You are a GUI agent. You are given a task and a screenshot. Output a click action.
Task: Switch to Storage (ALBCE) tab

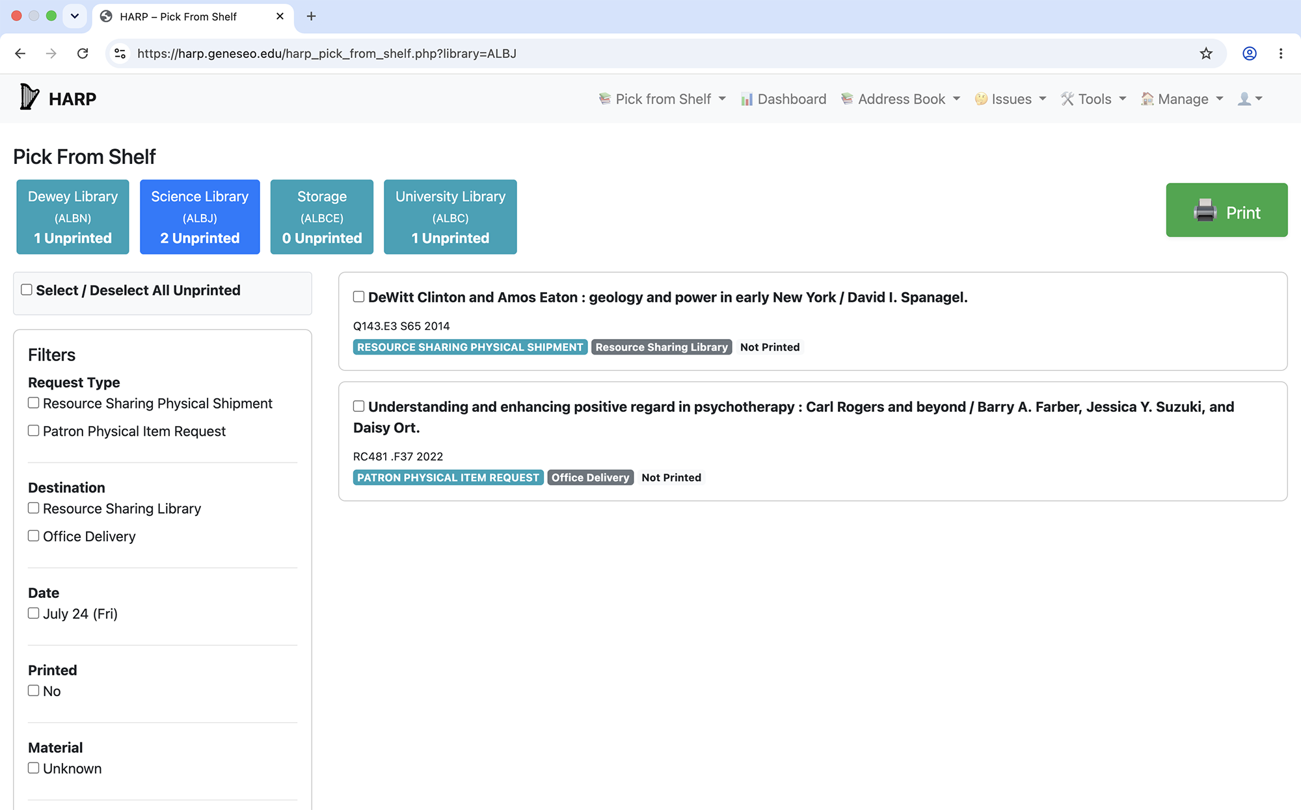pyautogui.click(x=322, y=217)
